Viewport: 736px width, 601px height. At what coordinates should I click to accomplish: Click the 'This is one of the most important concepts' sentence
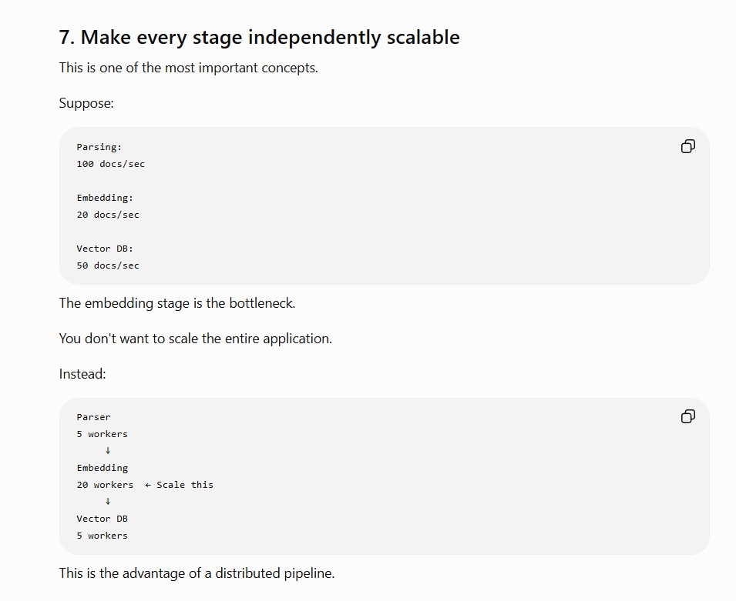click(x=188, y=68)
